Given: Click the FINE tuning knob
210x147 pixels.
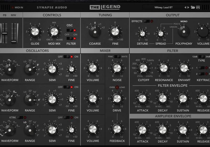Looking at the screenshot, I should (x=115, y=32).
